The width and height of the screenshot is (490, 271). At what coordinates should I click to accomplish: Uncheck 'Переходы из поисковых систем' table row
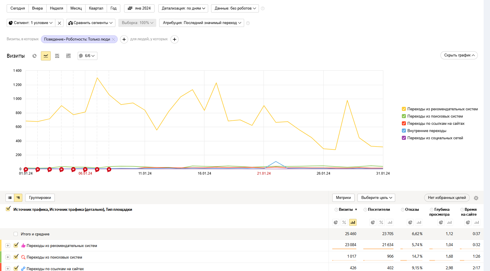(x=16, y=257)
